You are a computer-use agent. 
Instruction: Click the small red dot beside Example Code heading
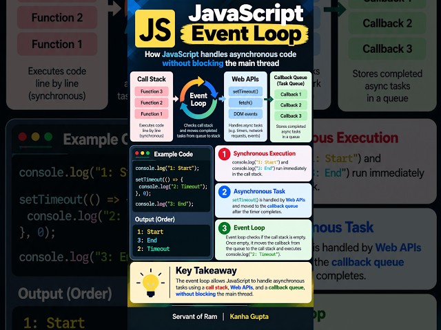(x=137, y=153)
